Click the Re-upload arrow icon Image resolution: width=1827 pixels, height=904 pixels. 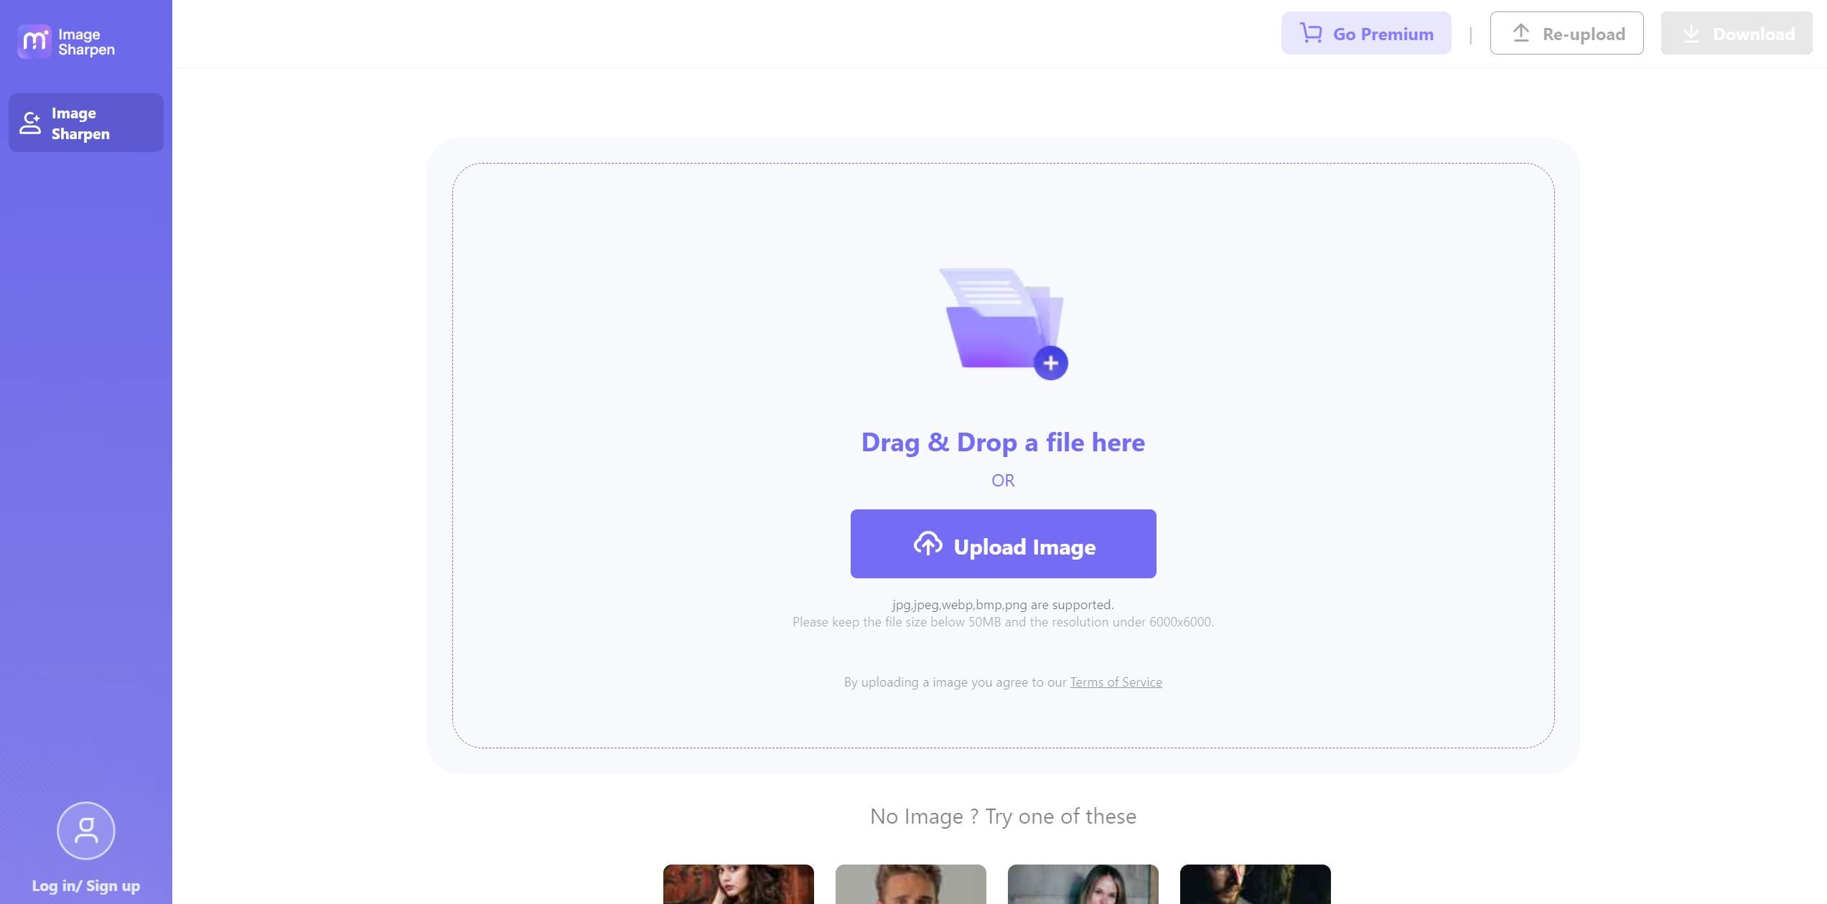(1520, 32)
